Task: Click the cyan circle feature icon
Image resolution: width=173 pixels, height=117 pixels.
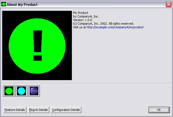Action: [21, 91]
